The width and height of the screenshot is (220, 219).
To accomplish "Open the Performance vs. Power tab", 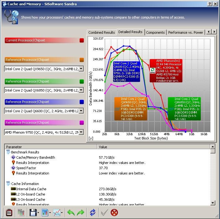I will tap(186, 32).
